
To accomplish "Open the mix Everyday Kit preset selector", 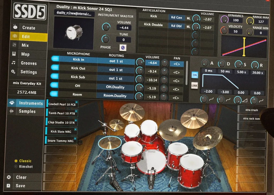I will click(27, 83).
